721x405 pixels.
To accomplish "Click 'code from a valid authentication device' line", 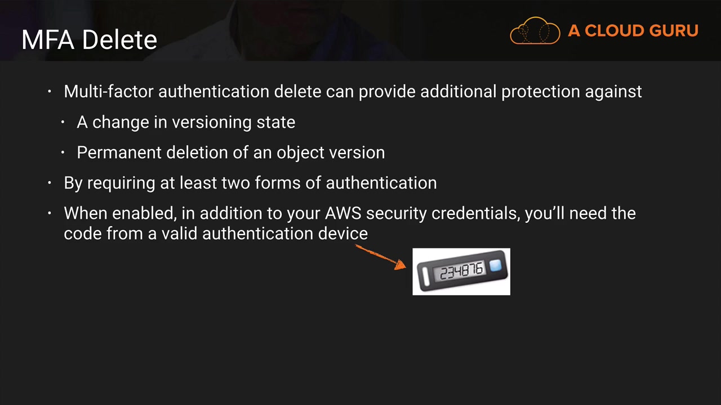I will tap(216, 233).
